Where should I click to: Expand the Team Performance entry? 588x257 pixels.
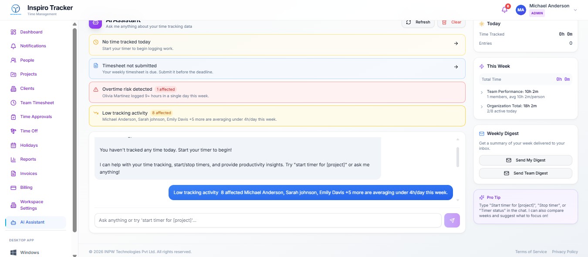point(481,92)
